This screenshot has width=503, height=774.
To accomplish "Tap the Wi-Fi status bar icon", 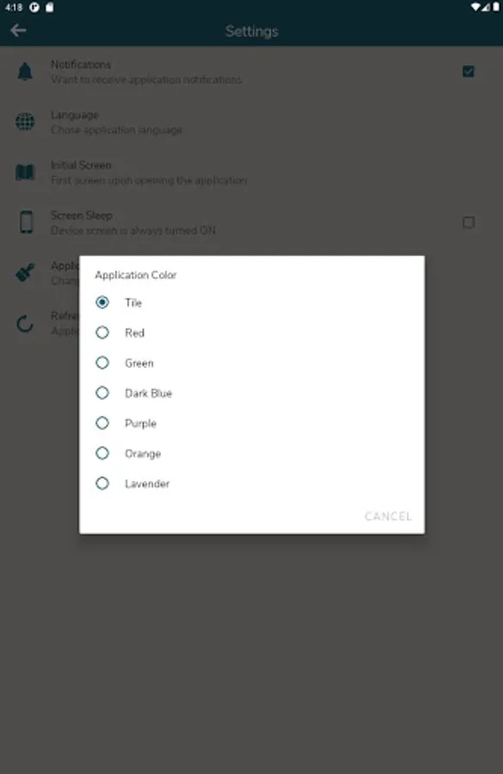I will click(x=475, y=7).
